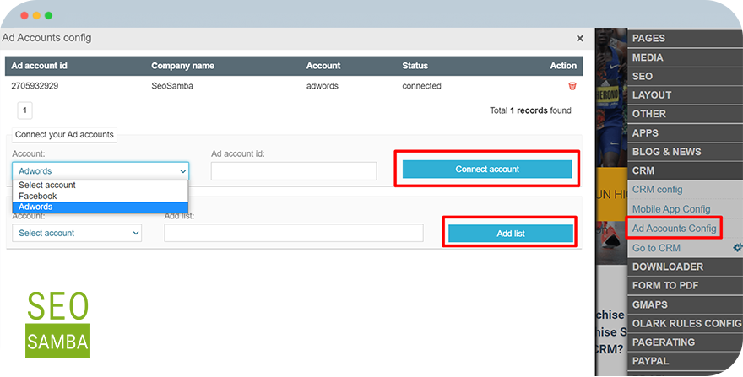This screenshot has height=377, width=743.
Task: Choose 'Select account' option in open list
Action: pyautogui.click(x=100, y=186)
